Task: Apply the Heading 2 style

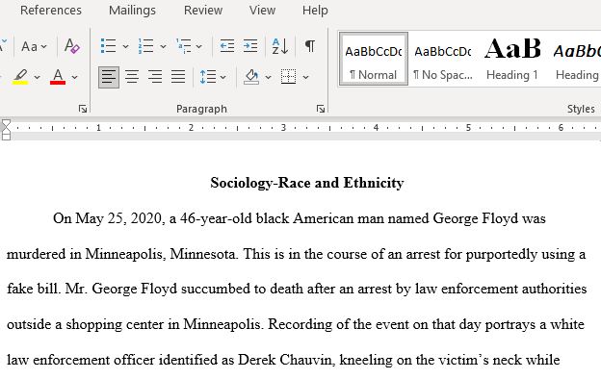Action: 576,59
